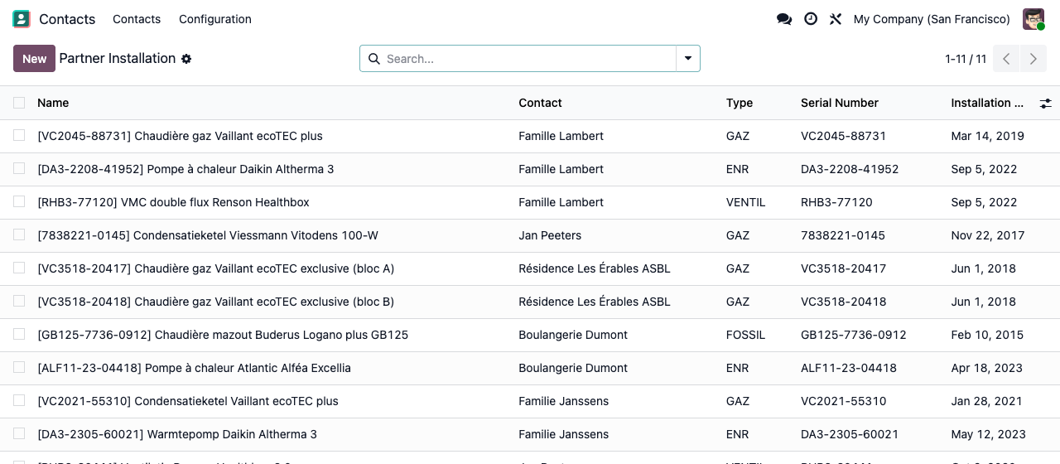
Task: Click the Nov 22, 2017 date cell
Action: (988, 235)
